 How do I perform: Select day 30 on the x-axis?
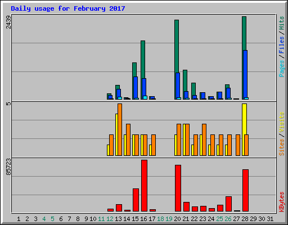pos(262,219)
